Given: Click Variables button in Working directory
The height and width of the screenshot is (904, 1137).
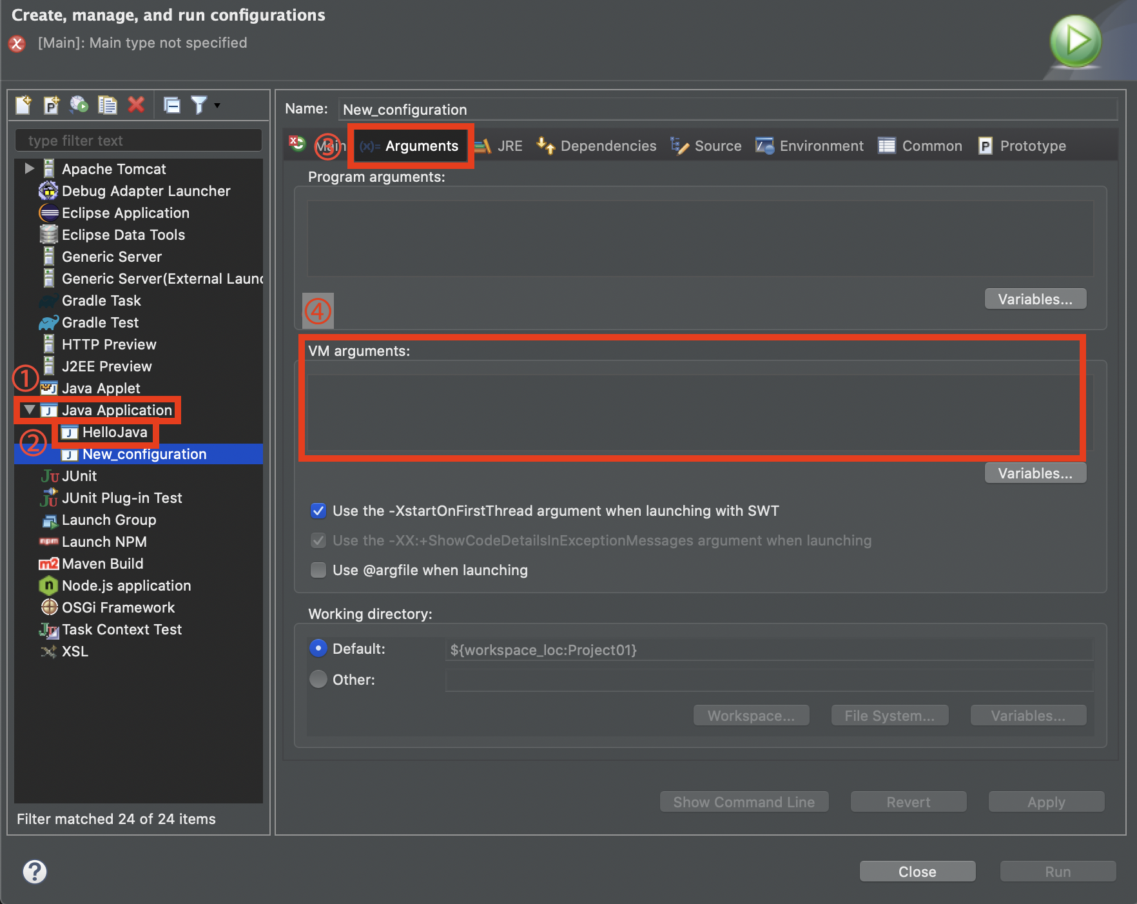Looking at the screenshot, I should point(1028,716).
